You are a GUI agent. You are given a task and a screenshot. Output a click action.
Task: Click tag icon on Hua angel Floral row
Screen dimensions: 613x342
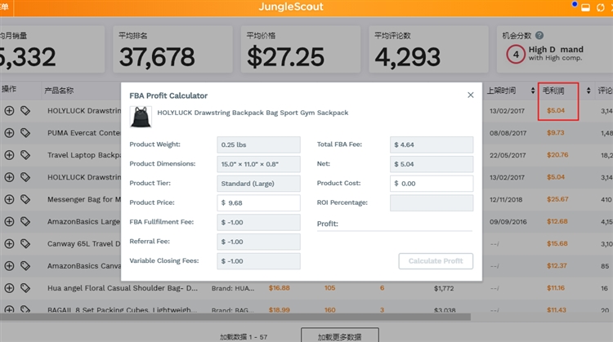point(25,288)
